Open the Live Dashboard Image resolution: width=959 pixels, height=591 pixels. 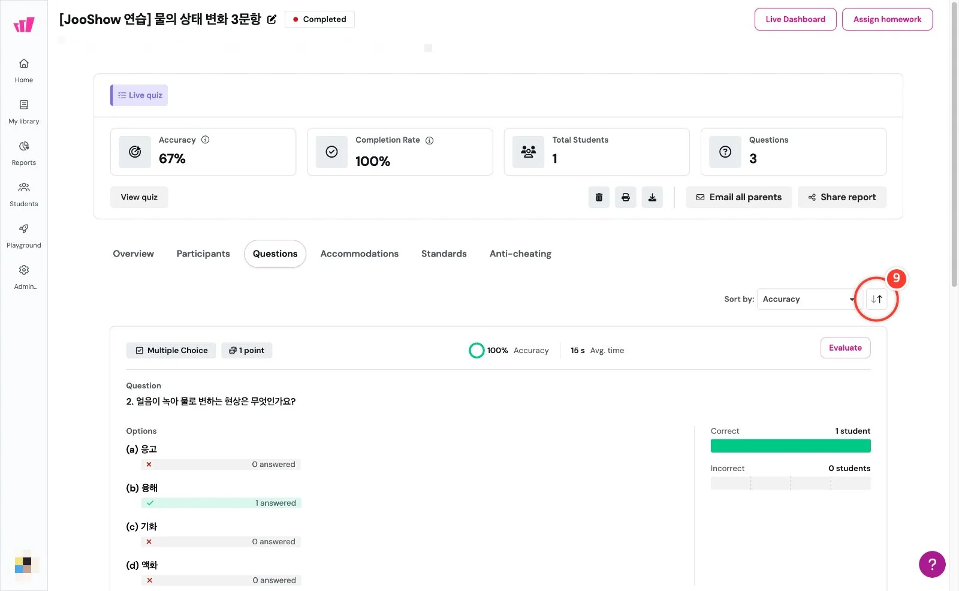tap(795, 19)
